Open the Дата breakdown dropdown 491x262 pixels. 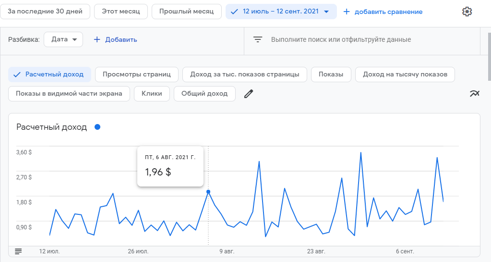[63, 39]
